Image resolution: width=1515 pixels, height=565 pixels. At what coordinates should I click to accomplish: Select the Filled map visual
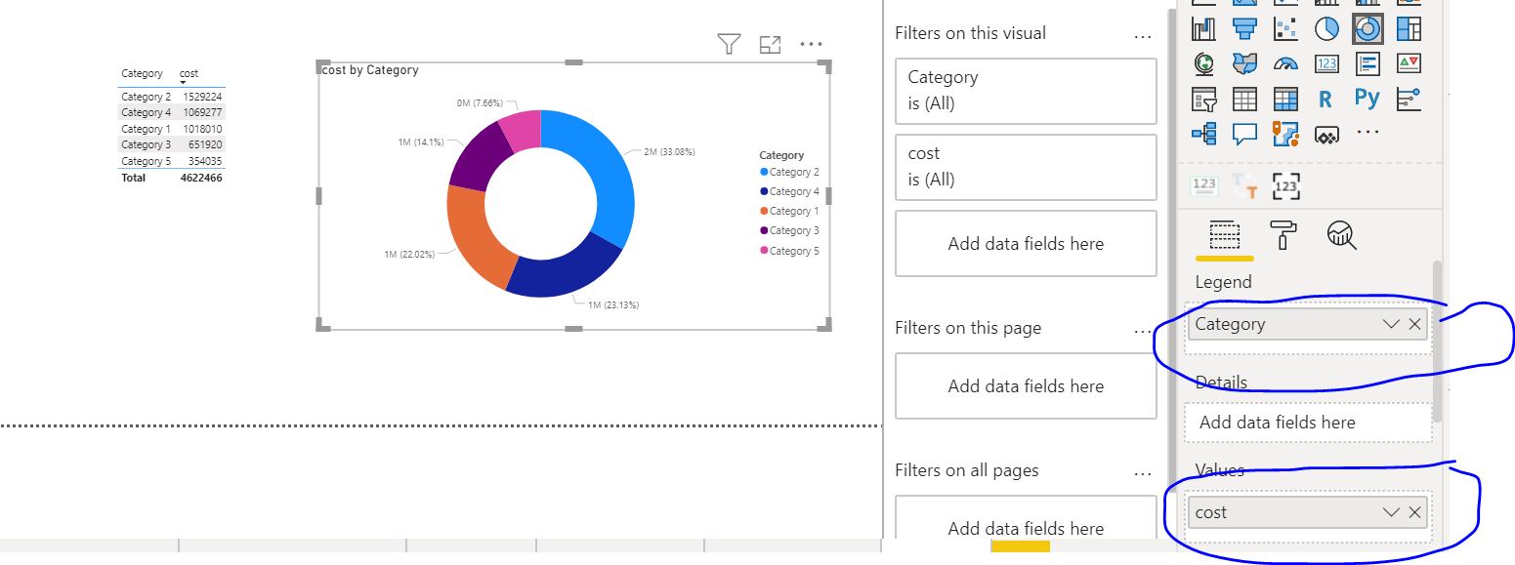pos(1243,63)
